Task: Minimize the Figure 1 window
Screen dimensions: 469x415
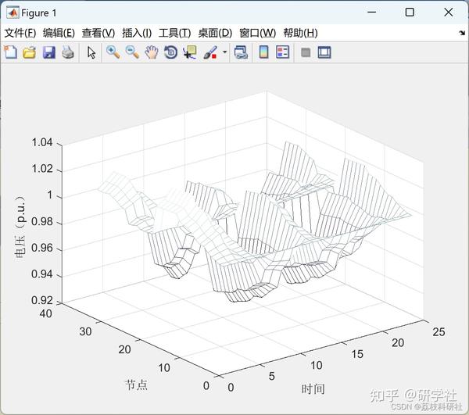Action: (372, 13)
